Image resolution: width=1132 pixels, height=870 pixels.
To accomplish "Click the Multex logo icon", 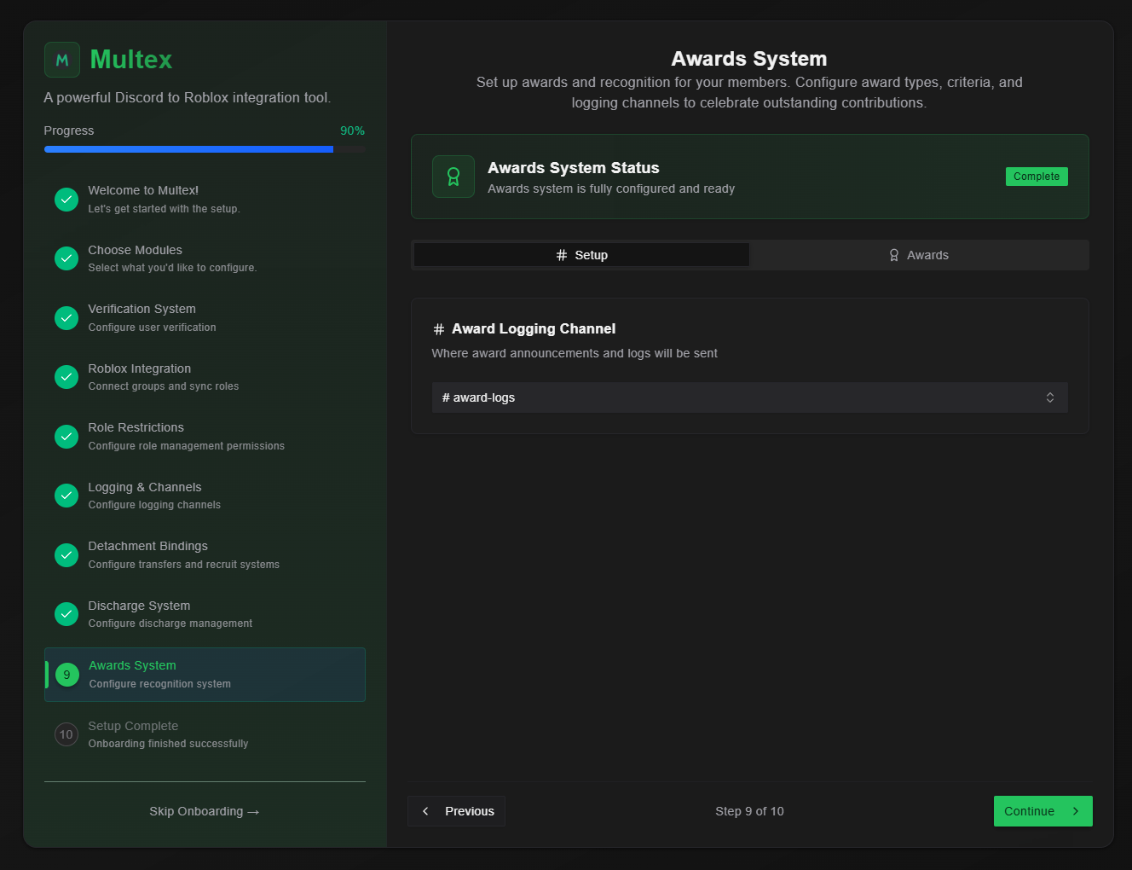I will (62, 60).
